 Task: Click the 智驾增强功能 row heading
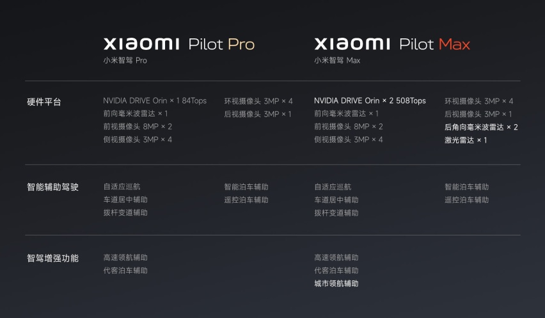coord(53,258)
